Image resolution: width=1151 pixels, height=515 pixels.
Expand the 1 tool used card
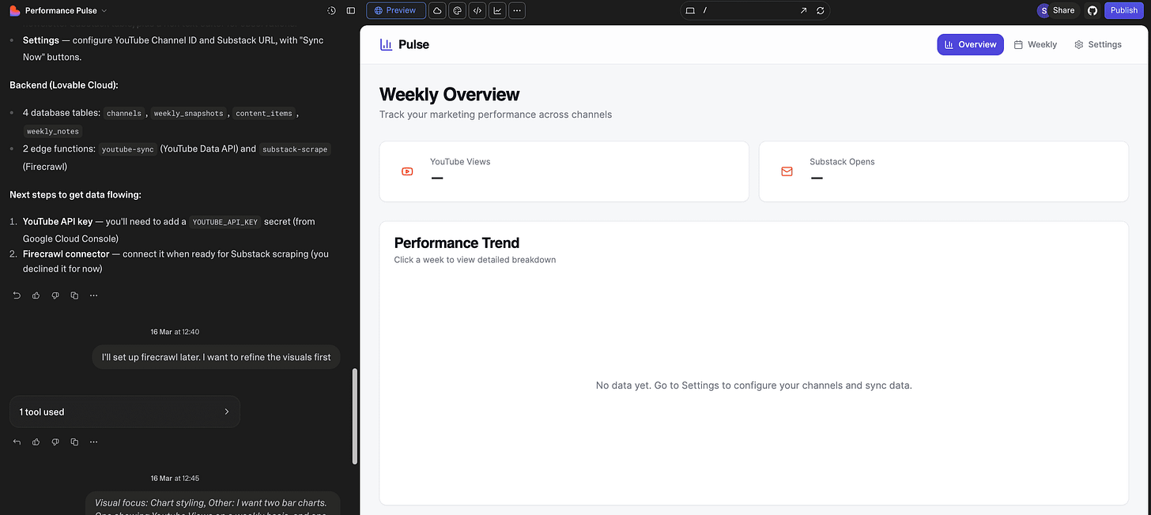click(x=124, y=412)
